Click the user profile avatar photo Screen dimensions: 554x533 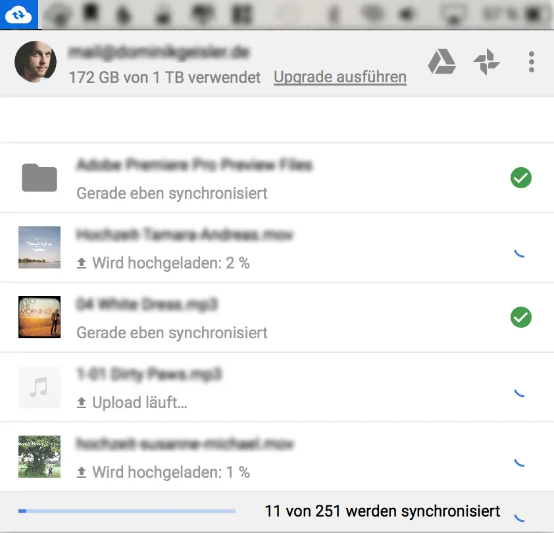[x=36, y=61]
